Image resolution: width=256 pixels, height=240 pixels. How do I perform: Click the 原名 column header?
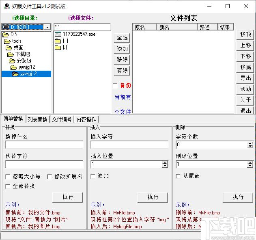(x=145, y=27)
